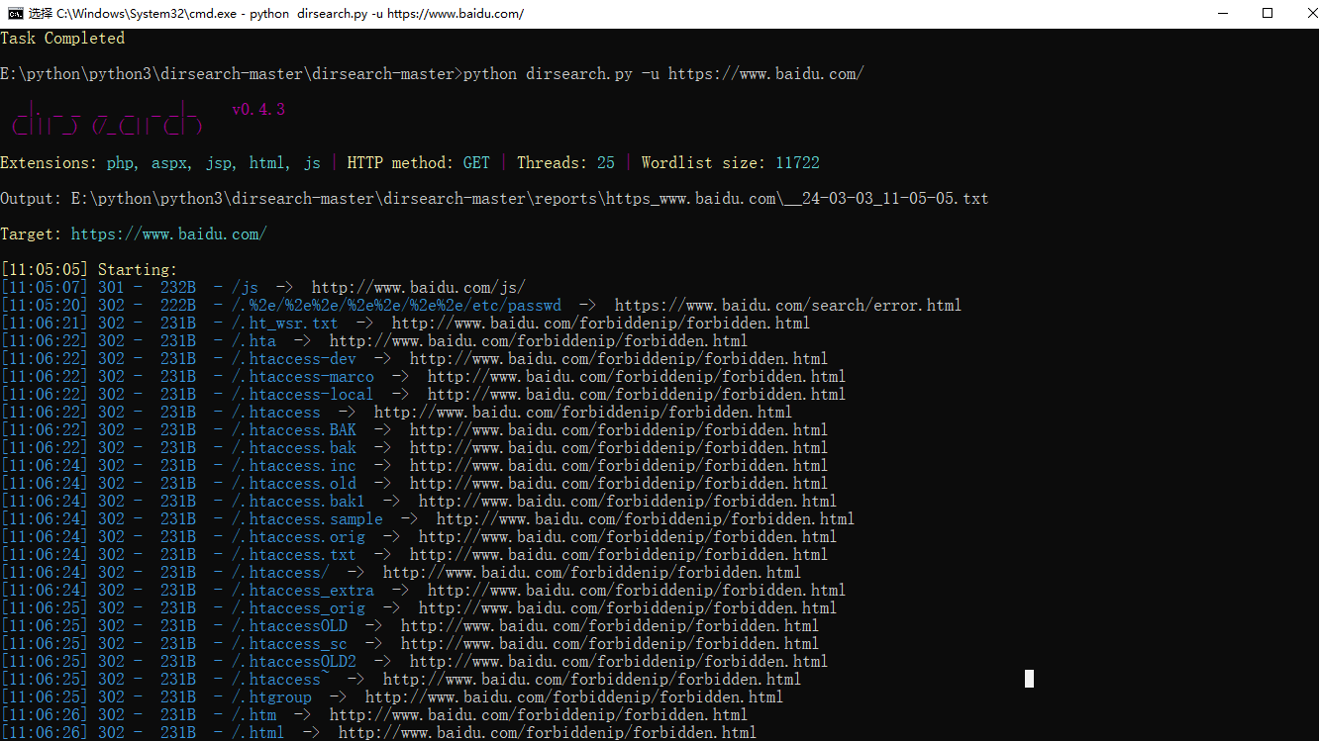Click the /.htaccess.txt result path
This screenshot has width=1320, height=741.
point(294,555)
